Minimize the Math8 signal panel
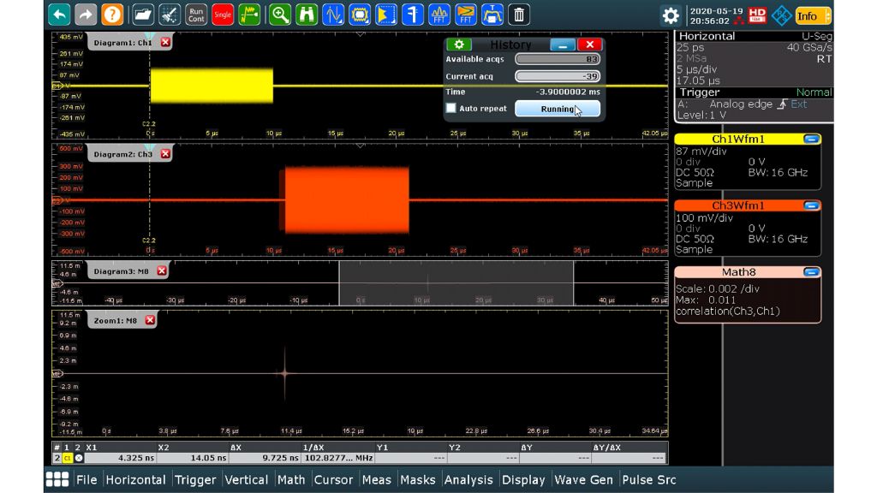 [x=811, y=272]
